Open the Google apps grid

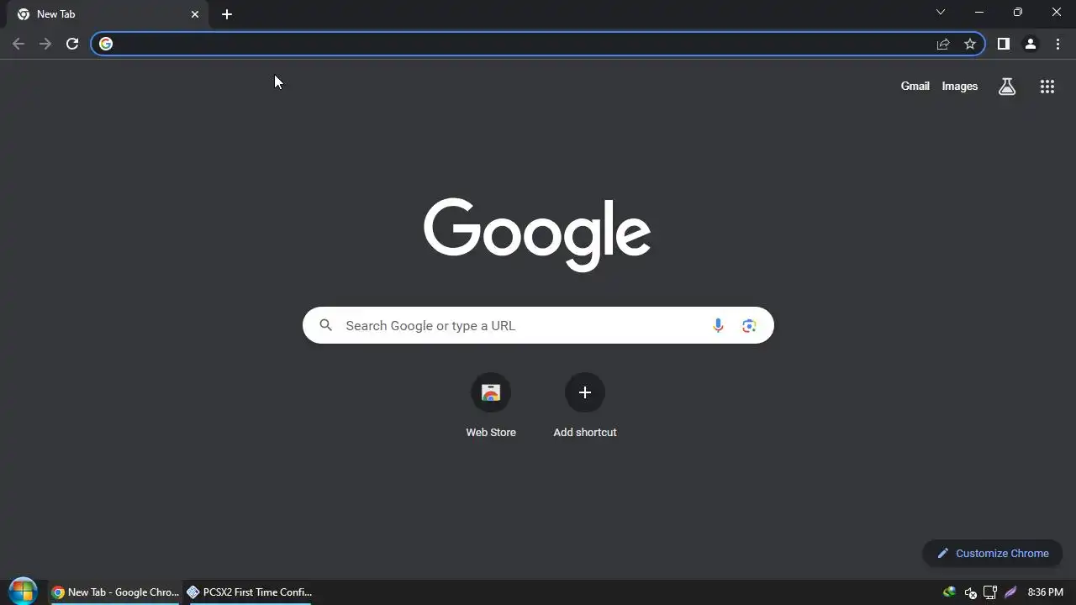click(x=1047, y=86)
